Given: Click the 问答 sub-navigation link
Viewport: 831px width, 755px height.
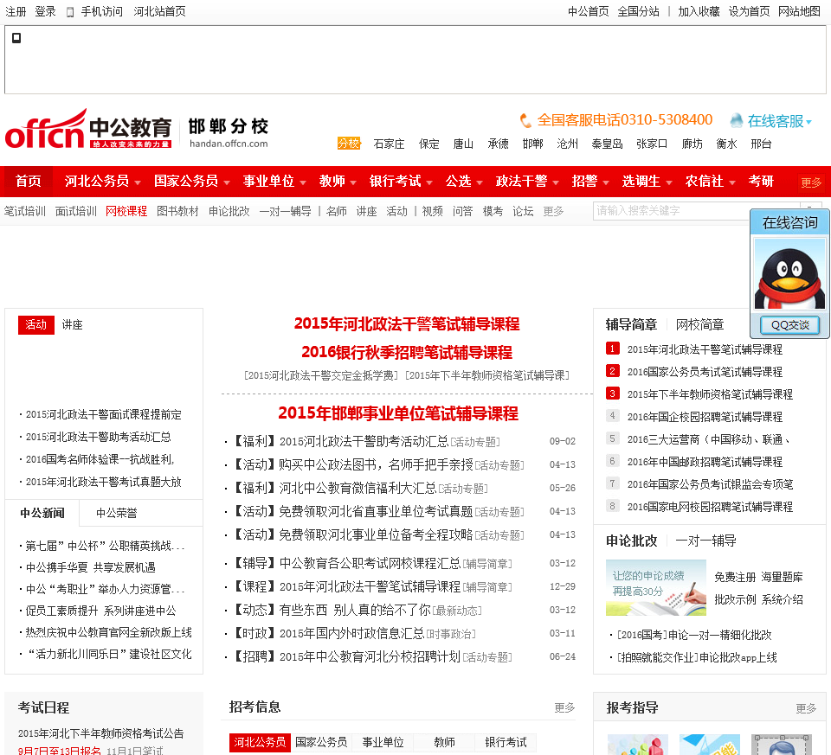Looking at the screenshot, I should coord(462,211).
